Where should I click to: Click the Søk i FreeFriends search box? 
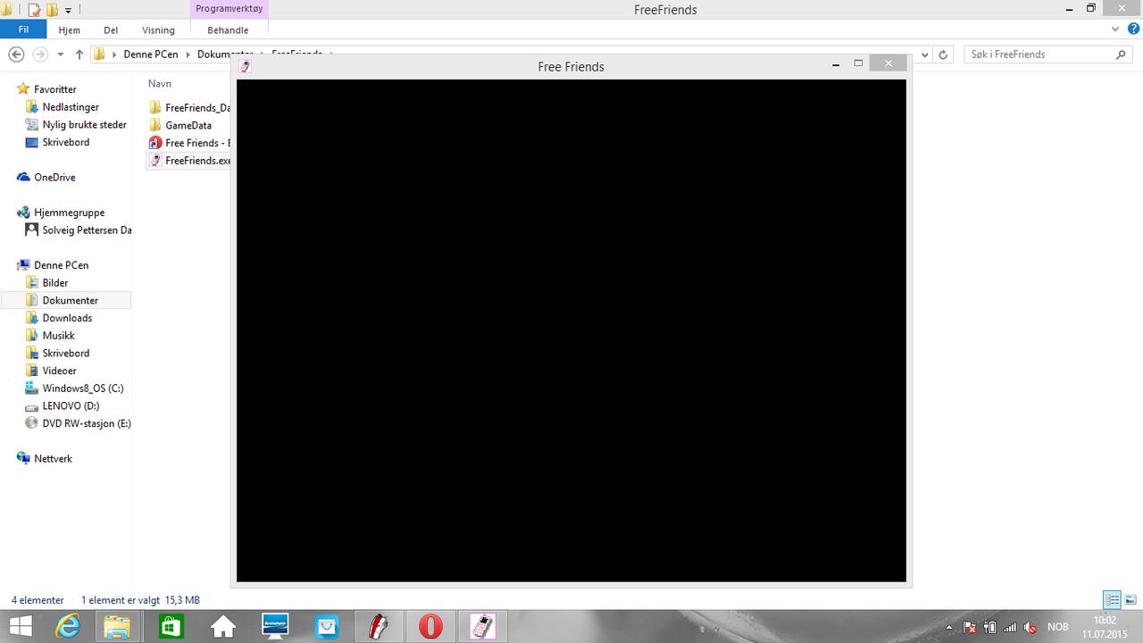(1040, 54)
